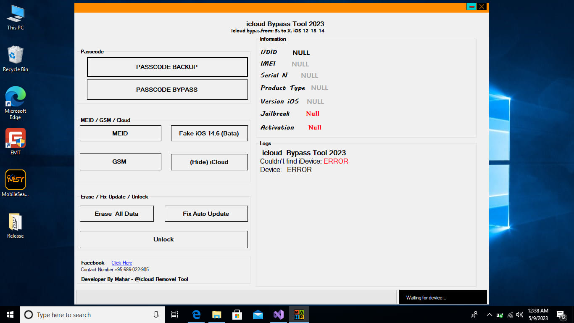Open the volume speaker icon

520,315
